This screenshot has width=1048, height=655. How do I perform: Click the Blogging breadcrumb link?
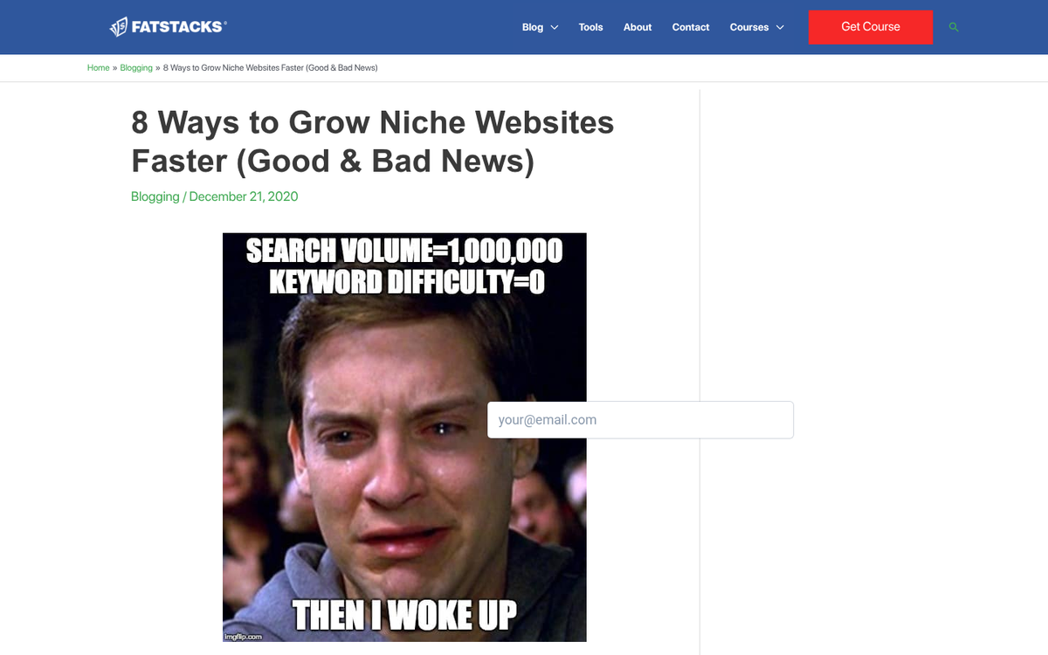(136, 68)
